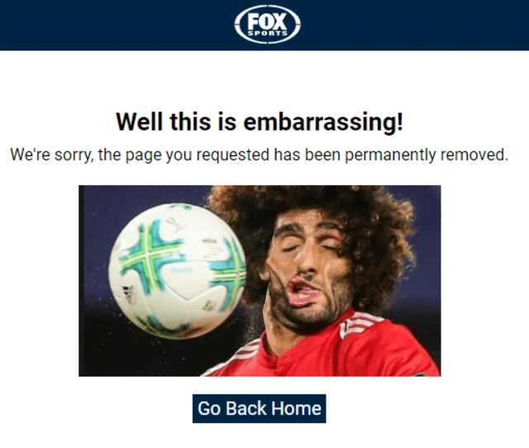Click the player's beard in the photo
Image resolution: width=529 pixels, height=448 pixels.
(303, 314)
